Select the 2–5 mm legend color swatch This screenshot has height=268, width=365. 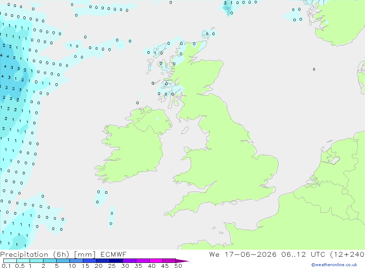50,261
